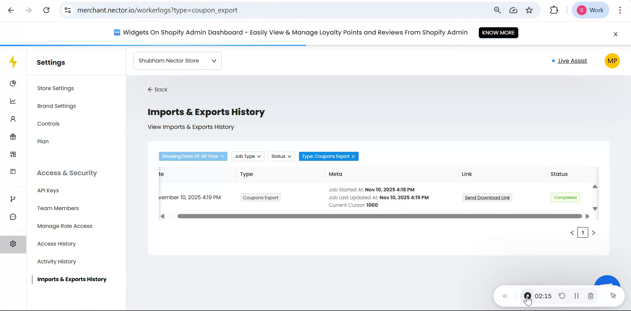Click the KNOW MORE banner button
Screen dimensions: 631x311
click(x=498, y=33)
